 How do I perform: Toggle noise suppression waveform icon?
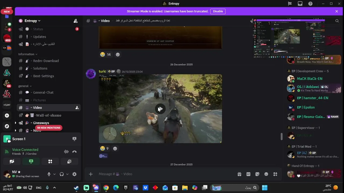(66, 151)
